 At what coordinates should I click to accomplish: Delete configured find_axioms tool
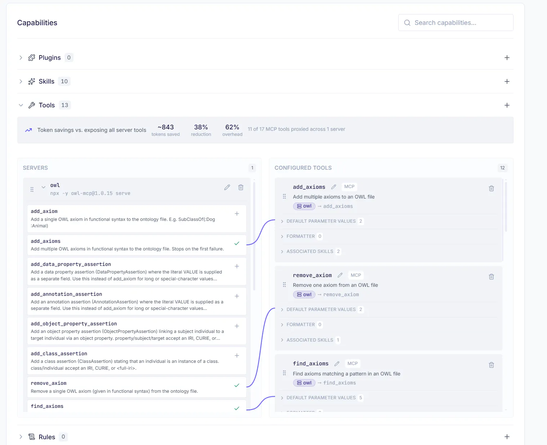coord(492,365)
